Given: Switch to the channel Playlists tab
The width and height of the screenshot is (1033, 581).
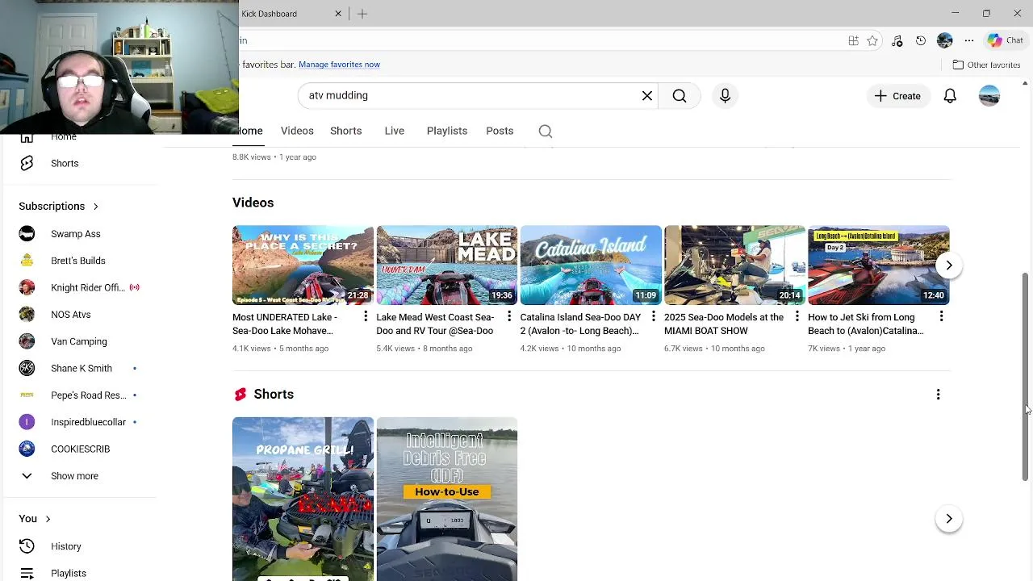Looking at the screenshot, I should click(x=447, y=131).
